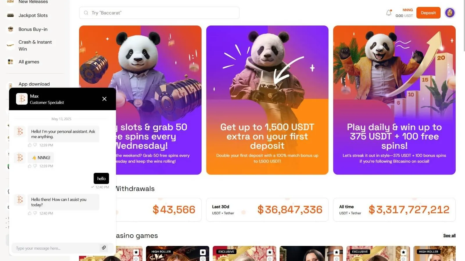Image resolution: width=465 pixels, height=261 pixels.
Task: Like the first assistant greeting message
Action: [x=30, y=145]
